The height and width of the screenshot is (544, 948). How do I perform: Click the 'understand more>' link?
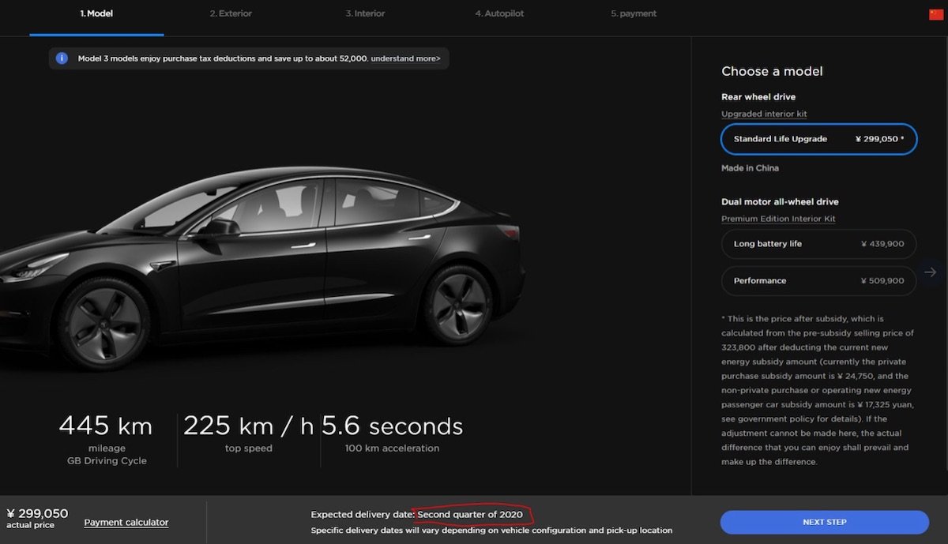pyautogui.click(x=406, y=58)
